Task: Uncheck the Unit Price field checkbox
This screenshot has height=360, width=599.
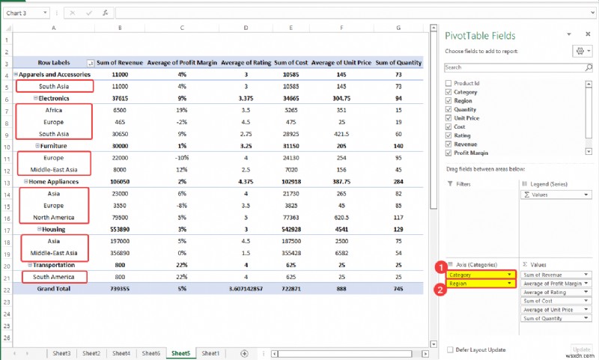Action: click(x=449, y=118)
